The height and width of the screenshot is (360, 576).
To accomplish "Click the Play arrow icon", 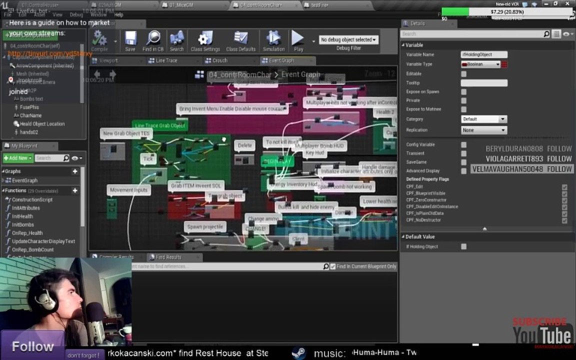I will (297, 38).
